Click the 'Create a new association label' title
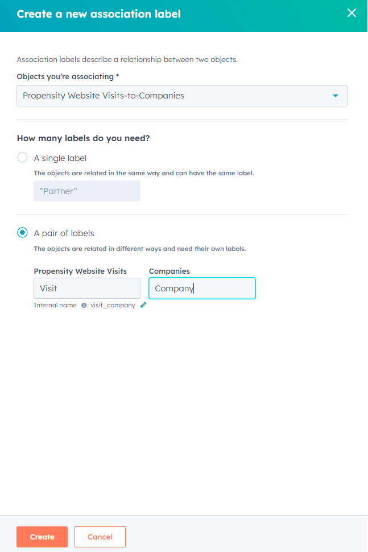 pyautogui.click(x=99, y=14)
